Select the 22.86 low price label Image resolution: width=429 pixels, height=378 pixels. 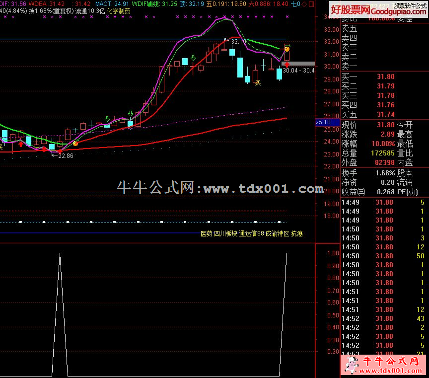[x=66, y=156]
